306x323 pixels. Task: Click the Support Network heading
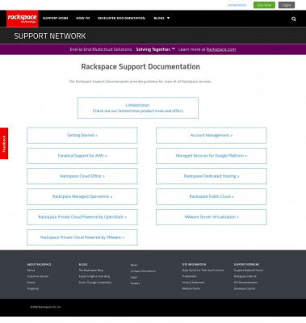(50, 36)
